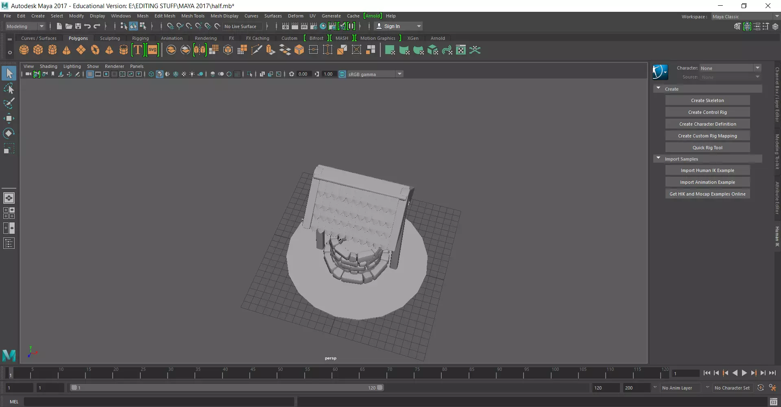This screenshot has height=407, width=781.
Task: Click frame 60 on the time slider
Action: [x=334, y=373]
